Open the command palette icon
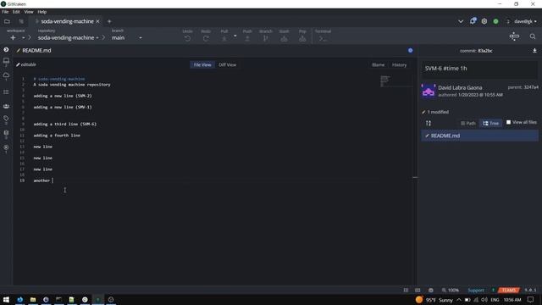Image resolution: width=542 pixels, height=305 pixels. (514, 36)
